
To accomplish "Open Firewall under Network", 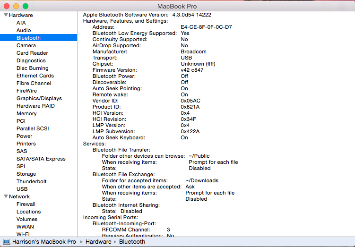I will click(26, 204).
